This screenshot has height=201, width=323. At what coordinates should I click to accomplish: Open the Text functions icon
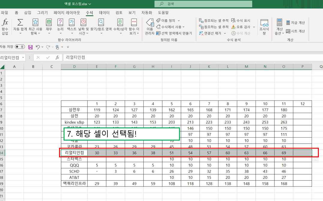click(x=72, y=22)
